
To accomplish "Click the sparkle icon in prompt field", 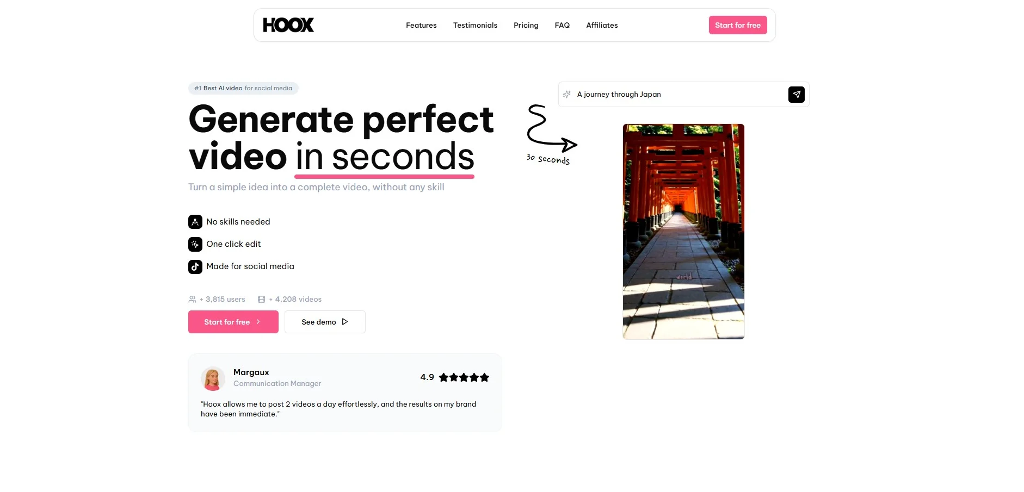I will [x=566, y=94].
